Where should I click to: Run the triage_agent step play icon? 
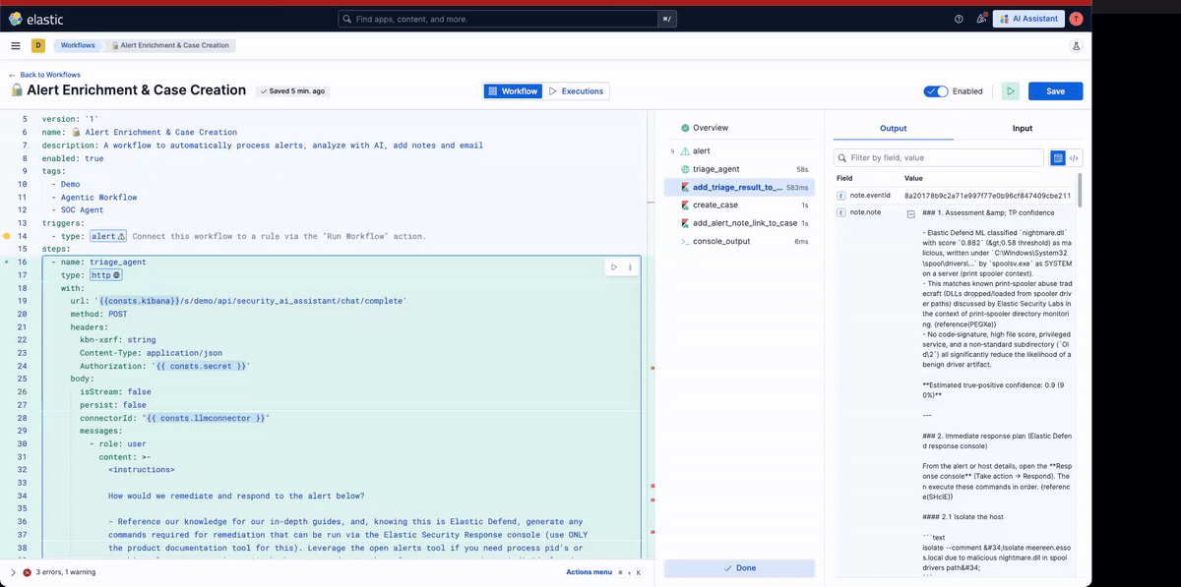(615, 266)
